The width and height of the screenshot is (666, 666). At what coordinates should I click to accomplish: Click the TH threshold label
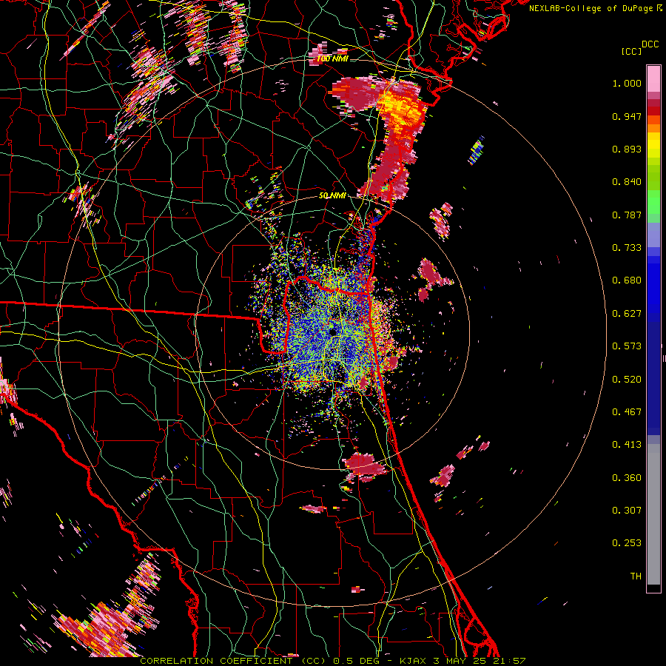point(636,576)
